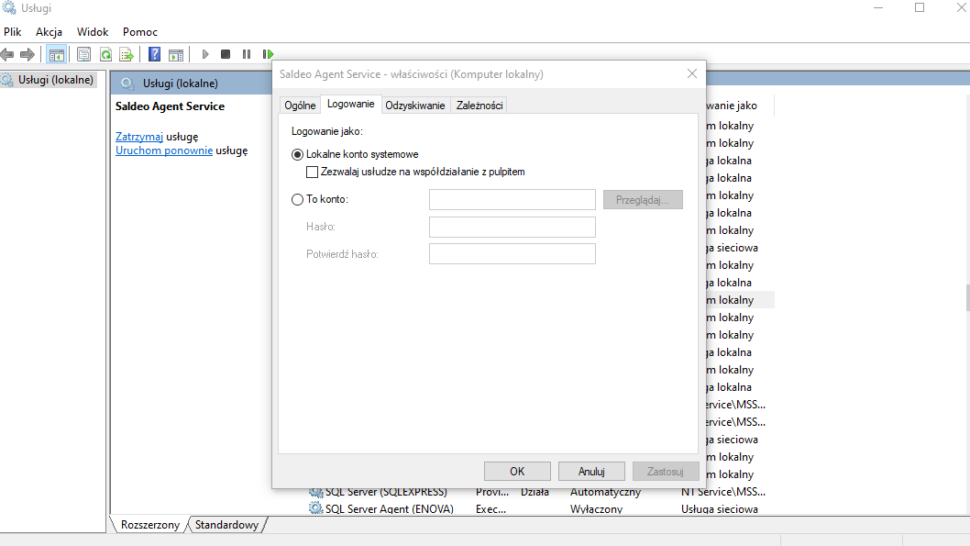Click the Automatyczny startup type cell
The image size is (970, 546).
(606, 492)
